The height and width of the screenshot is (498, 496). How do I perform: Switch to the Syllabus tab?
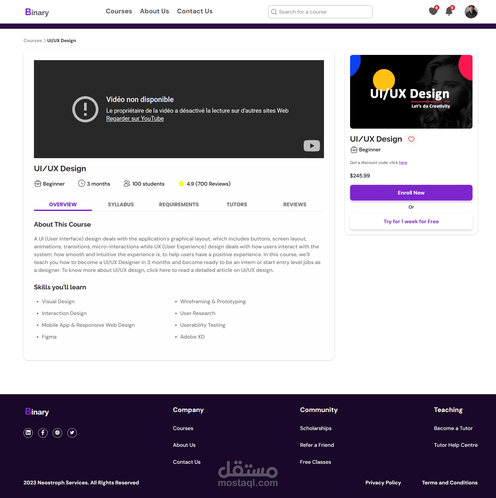click(121, 204)
